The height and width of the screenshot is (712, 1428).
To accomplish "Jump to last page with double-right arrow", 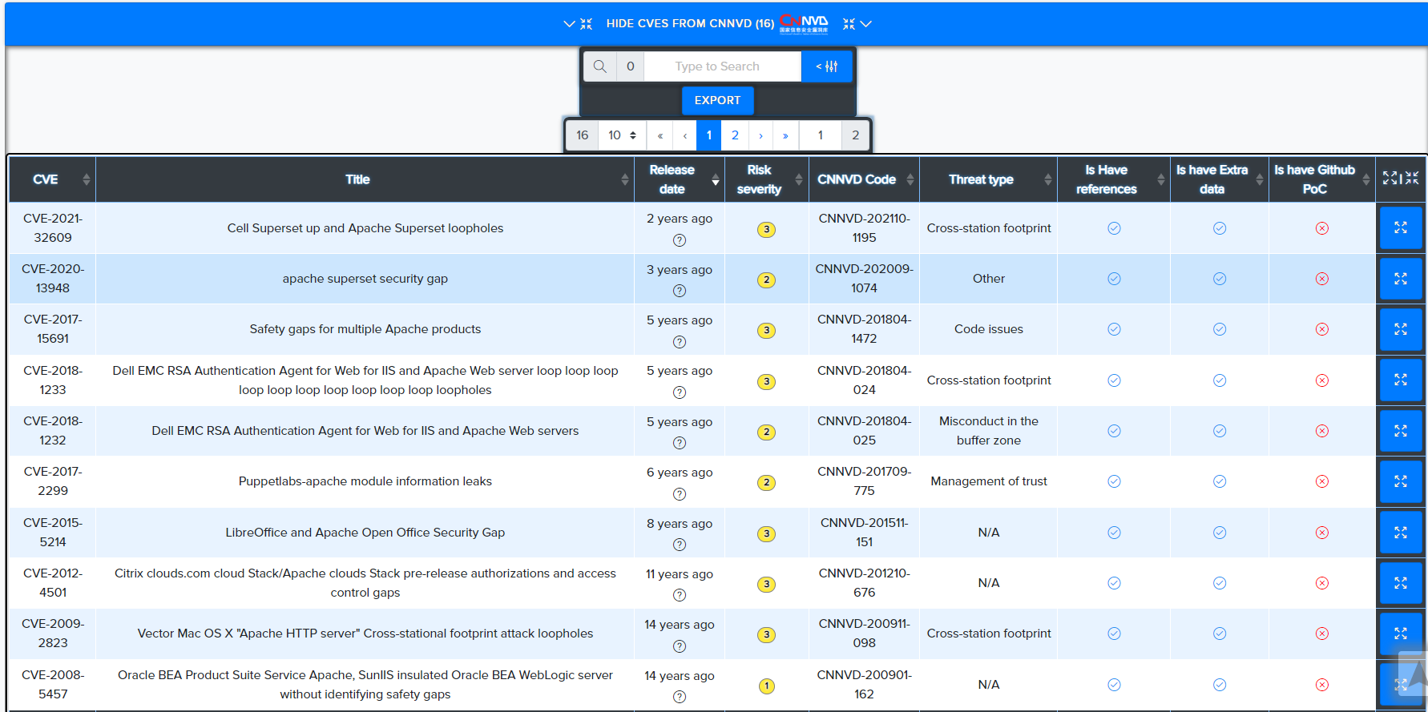I will [785, 135].
